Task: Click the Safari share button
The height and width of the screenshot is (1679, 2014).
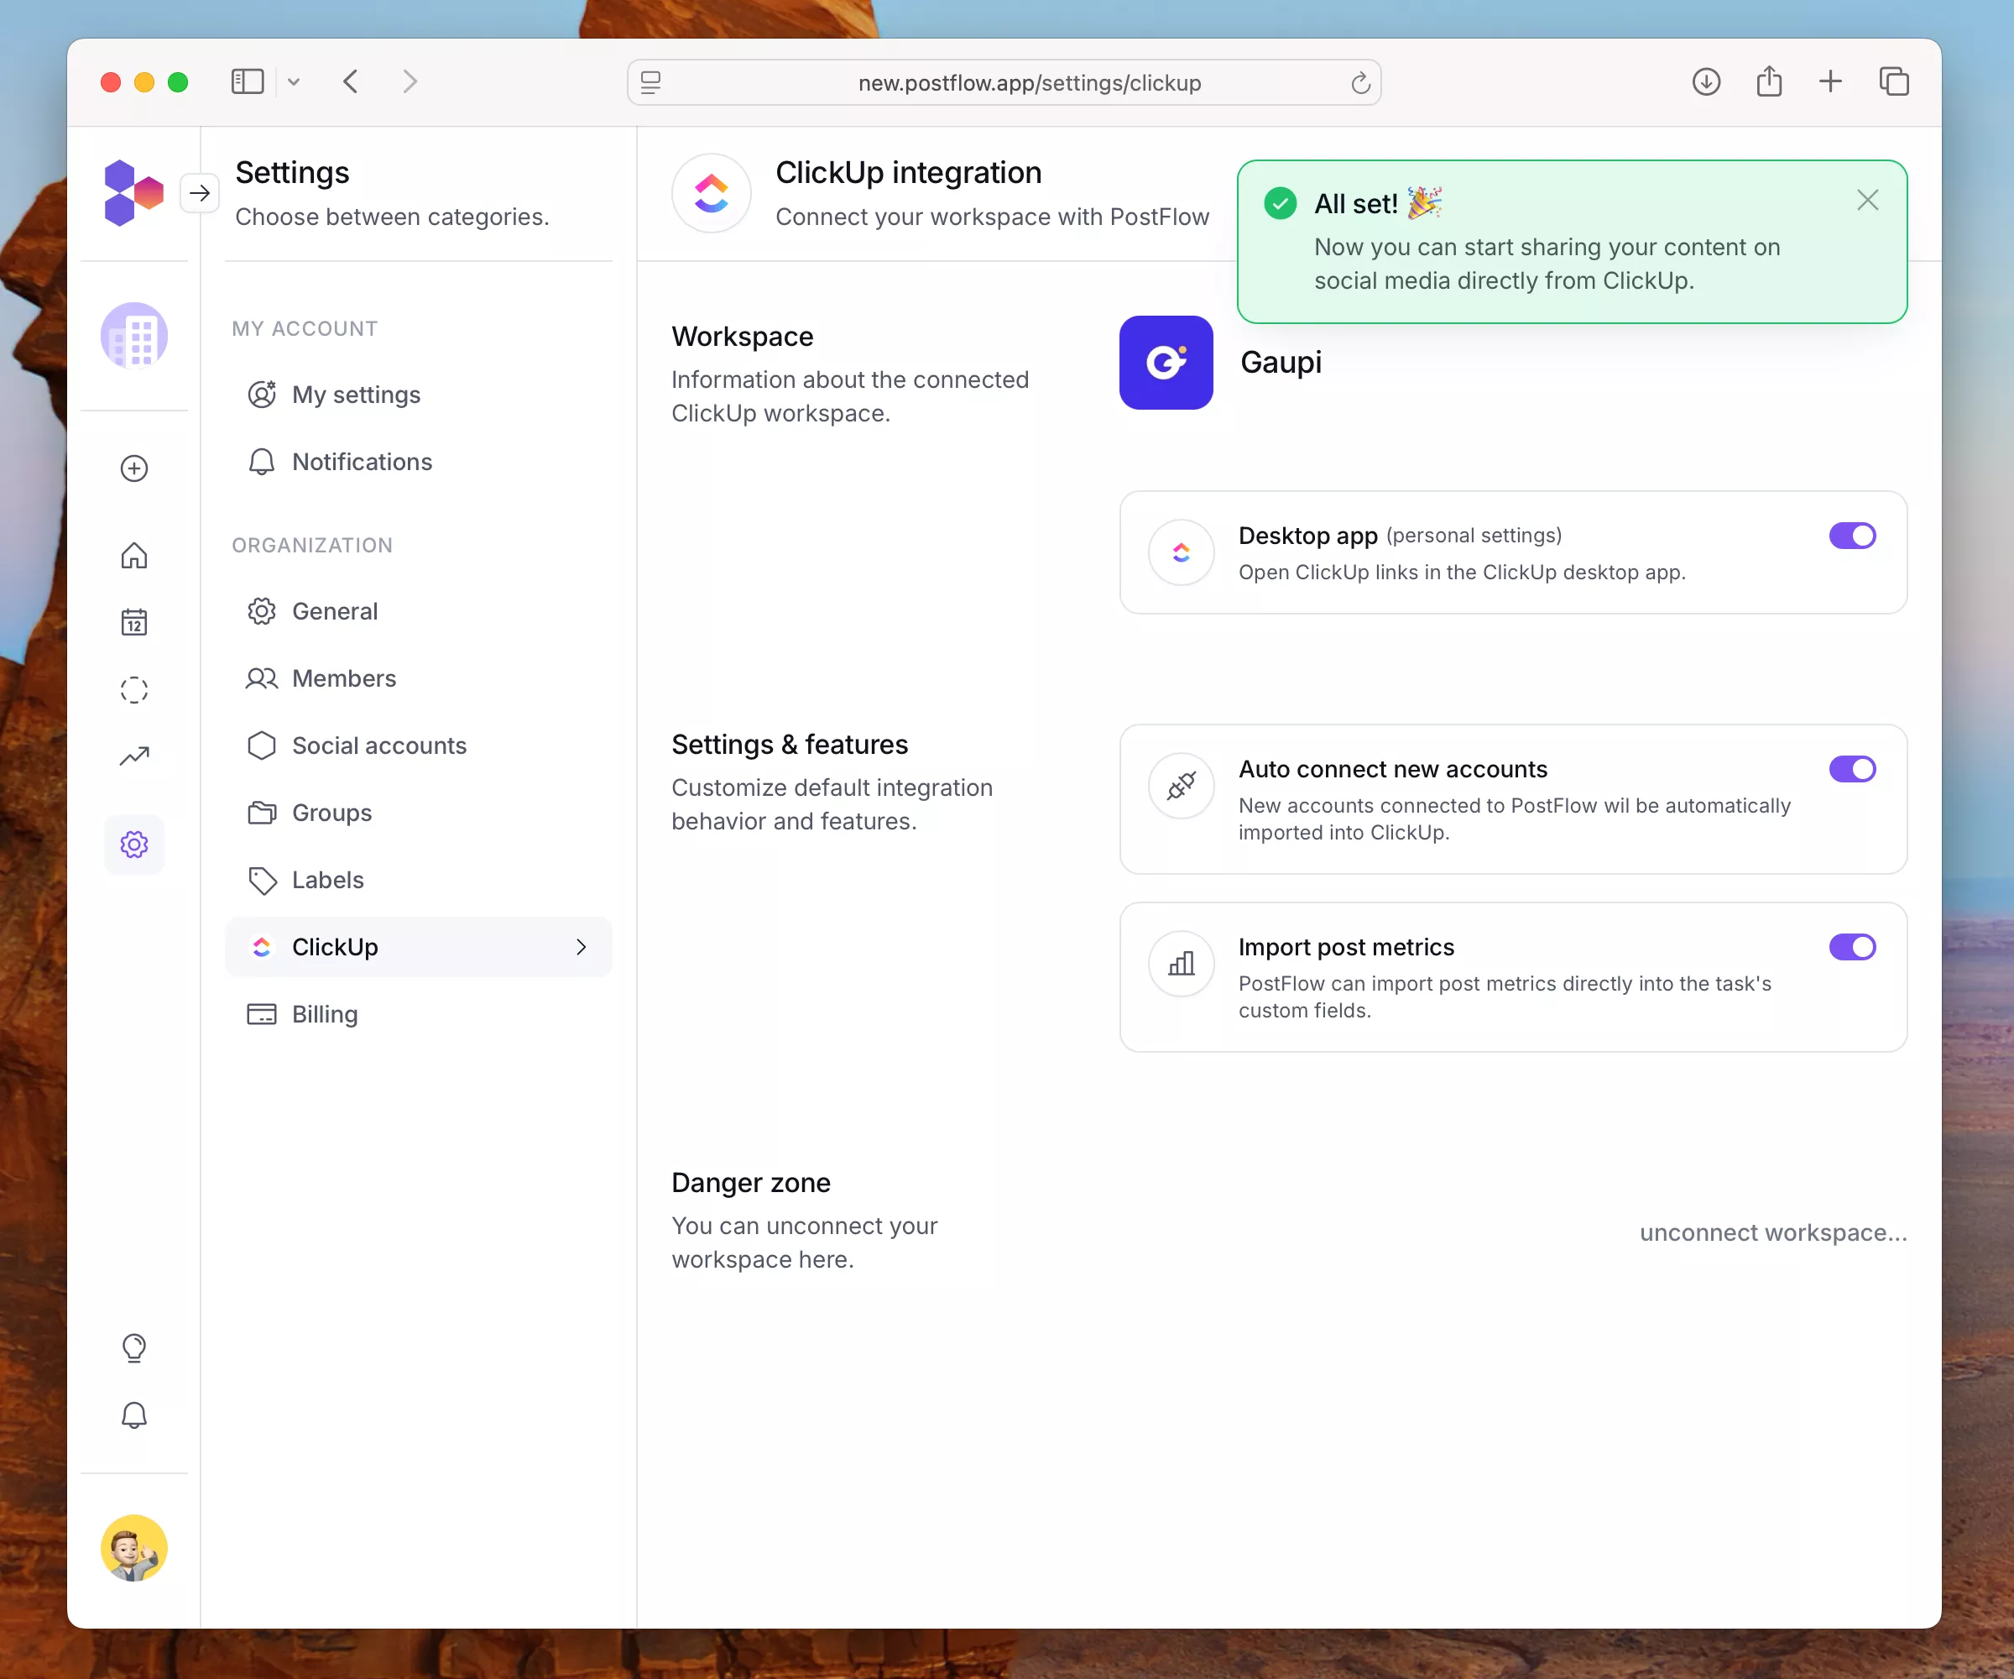Action: click(x=1770, y=81)
